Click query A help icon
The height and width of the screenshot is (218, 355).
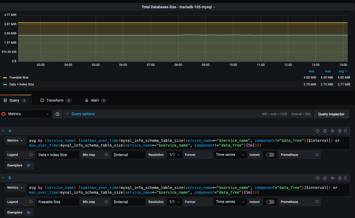[x=317, y=131]
